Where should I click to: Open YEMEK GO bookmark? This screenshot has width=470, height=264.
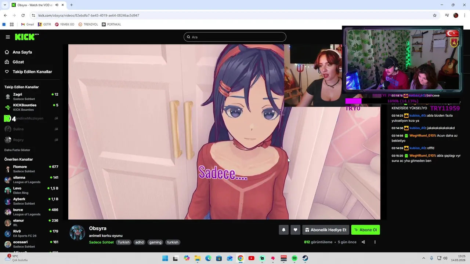pos(65,25)
